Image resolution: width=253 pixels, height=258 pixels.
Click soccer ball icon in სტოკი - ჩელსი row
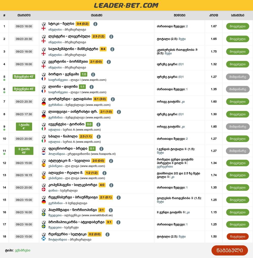[44, 24]
